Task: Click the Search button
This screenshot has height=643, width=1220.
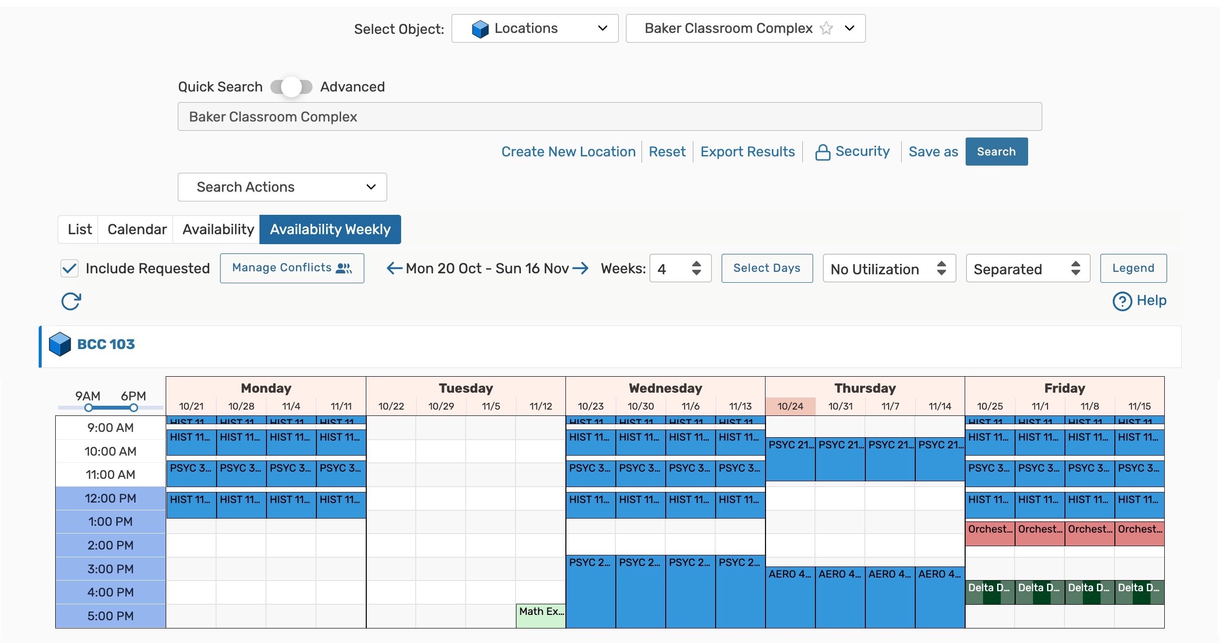Action: click(996, 151)
